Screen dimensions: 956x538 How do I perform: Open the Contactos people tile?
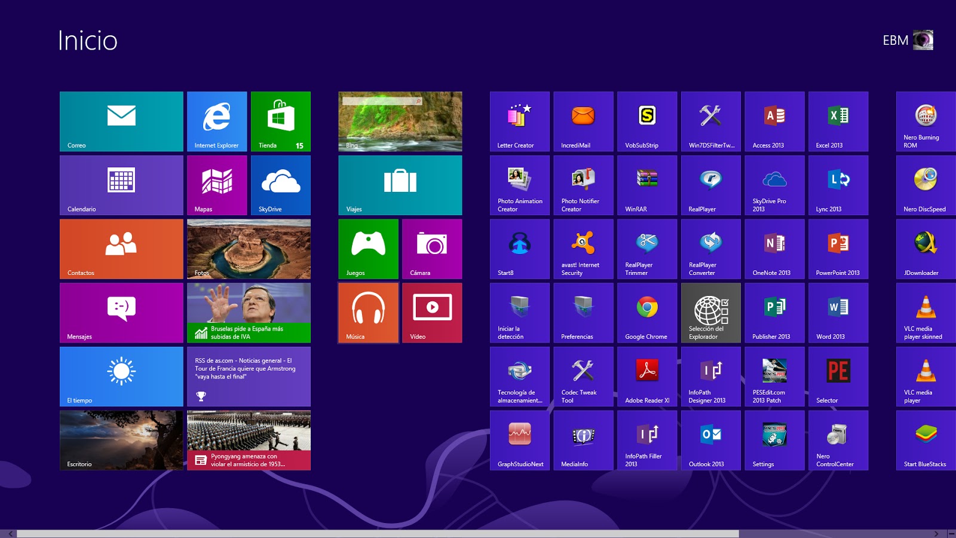tap(121, 249)
